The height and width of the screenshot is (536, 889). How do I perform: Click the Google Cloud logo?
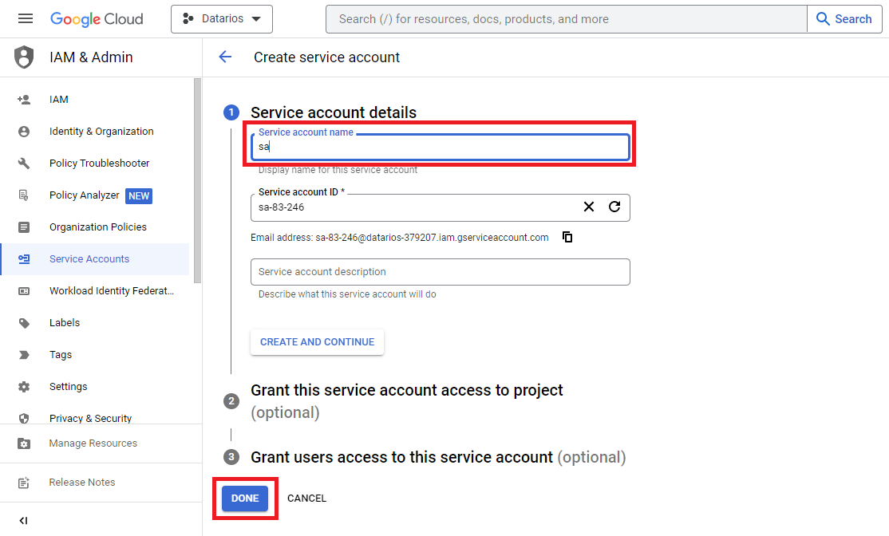pyautogui.click(x=97, y=19)
